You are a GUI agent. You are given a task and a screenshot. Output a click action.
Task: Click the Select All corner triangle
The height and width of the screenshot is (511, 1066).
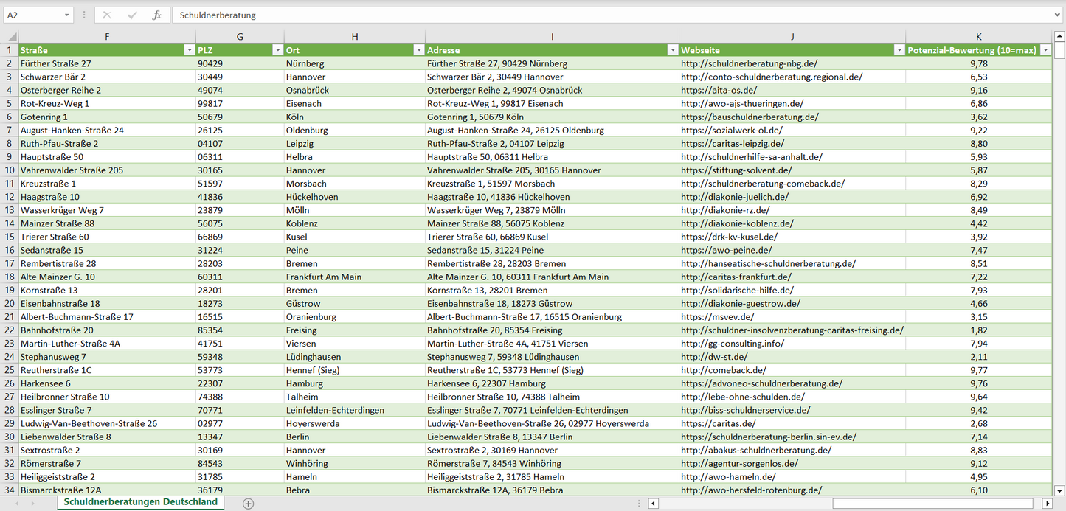click(10, 37)
